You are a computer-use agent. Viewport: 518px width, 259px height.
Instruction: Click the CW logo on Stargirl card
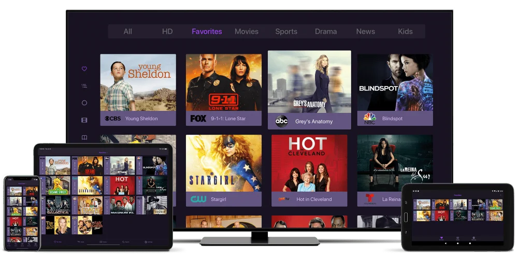click(198, 199)
